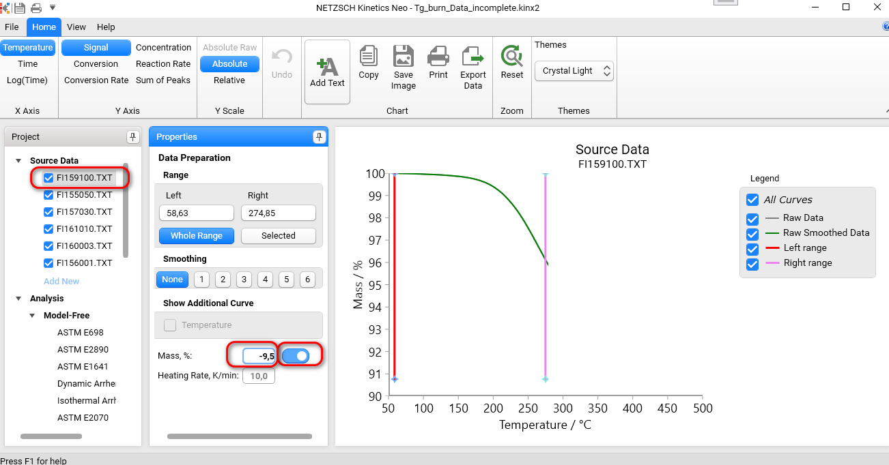Click the Left range input field

tap(196, 212)
